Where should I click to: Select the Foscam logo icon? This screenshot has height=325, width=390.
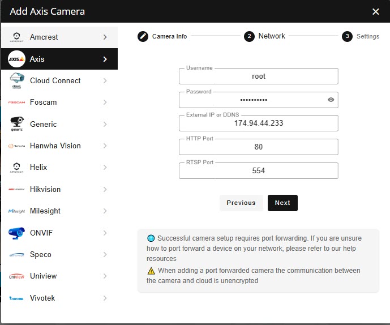17,102
